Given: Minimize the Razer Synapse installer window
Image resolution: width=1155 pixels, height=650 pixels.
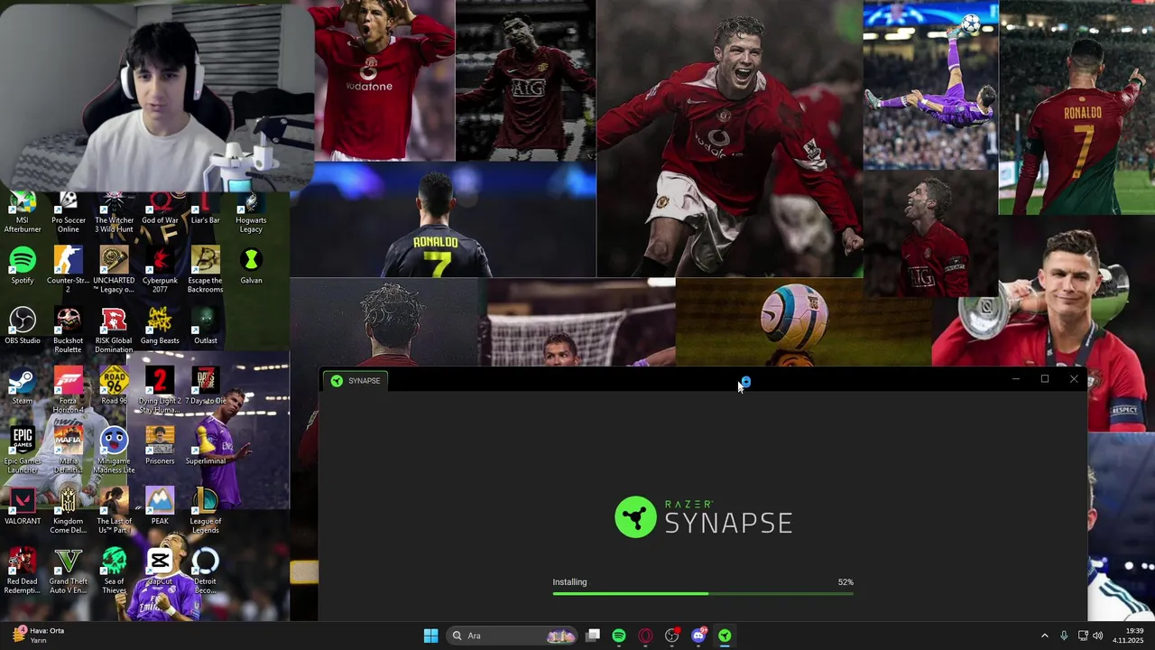Looking at the screenshot, I should pos(1016,379).
